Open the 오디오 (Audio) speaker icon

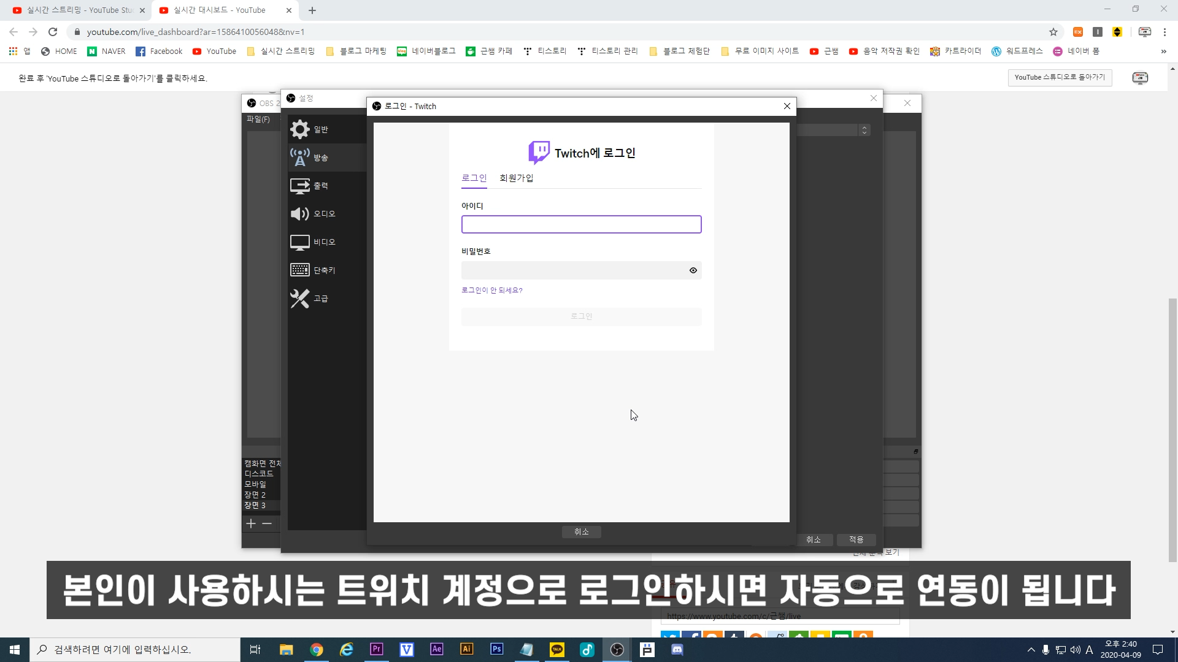tap(300, 214)
